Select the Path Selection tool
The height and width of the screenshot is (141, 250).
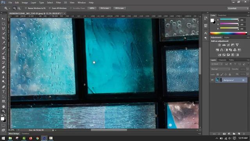tap(4, 97)
